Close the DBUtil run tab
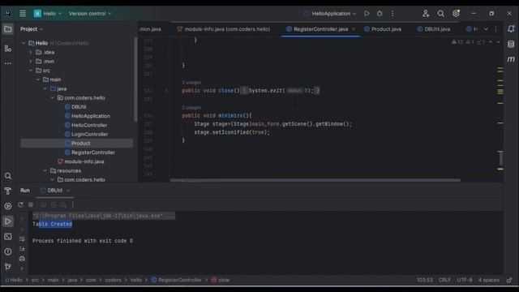This screenshot has height=292, width=519. [x=68, y=191]
